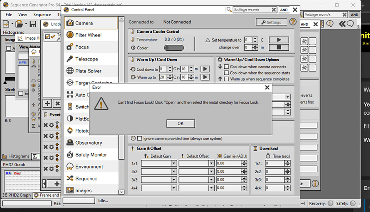This screenshot has height=212, width=370.
Task: Open 1x1 Default Gain dropdown
Action: tap(174, 163)
